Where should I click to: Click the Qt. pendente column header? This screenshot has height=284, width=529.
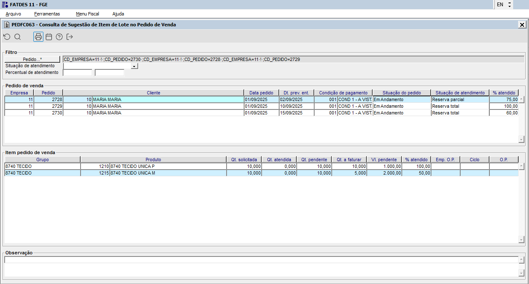tap(315, 160)
